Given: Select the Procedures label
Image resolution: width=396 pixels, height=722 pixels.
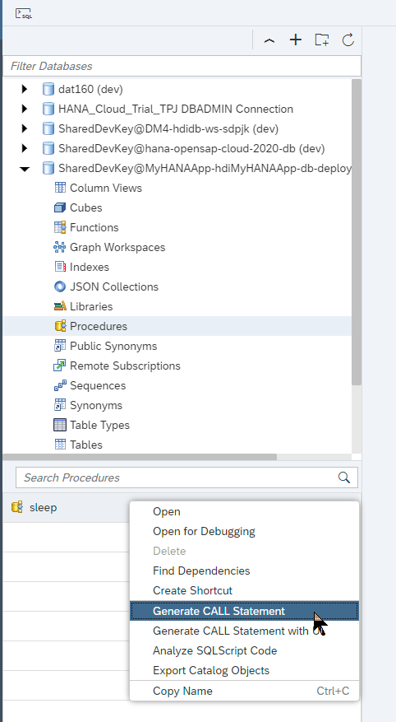Looking at the screenshot, I should coord(99,327).
